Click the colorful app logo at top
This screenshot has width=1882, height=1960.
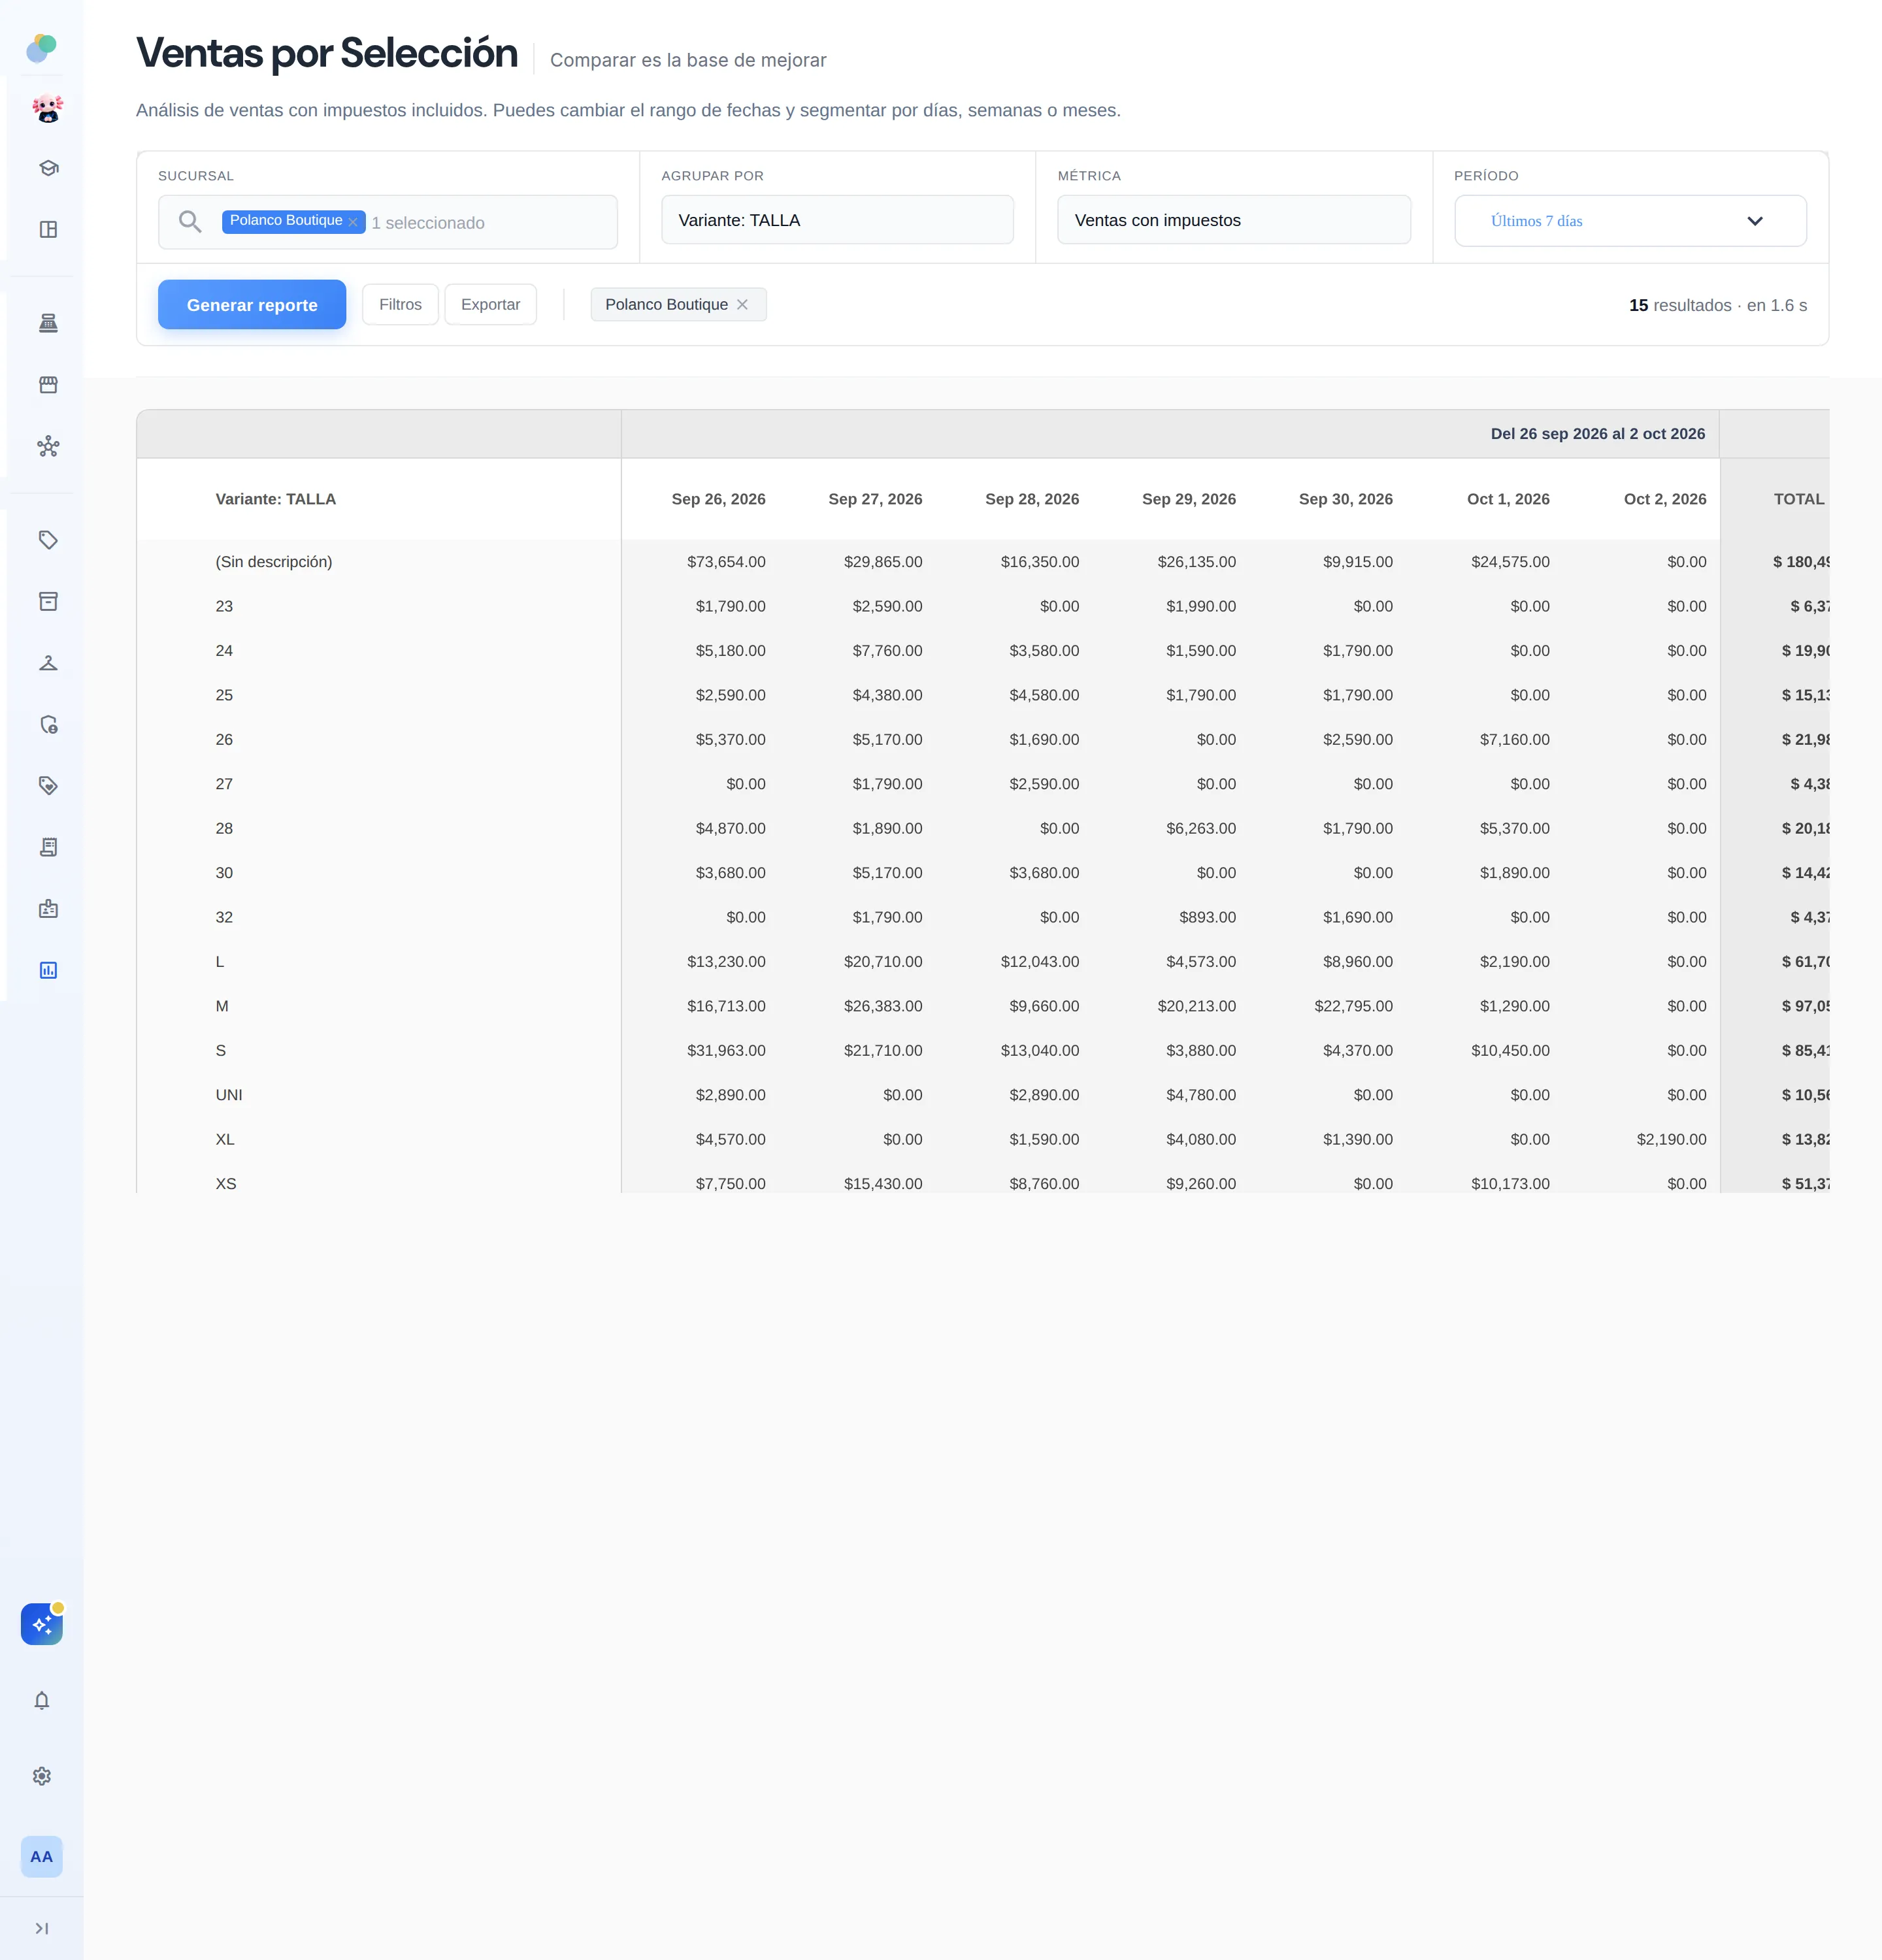click(x=42, y=47)
